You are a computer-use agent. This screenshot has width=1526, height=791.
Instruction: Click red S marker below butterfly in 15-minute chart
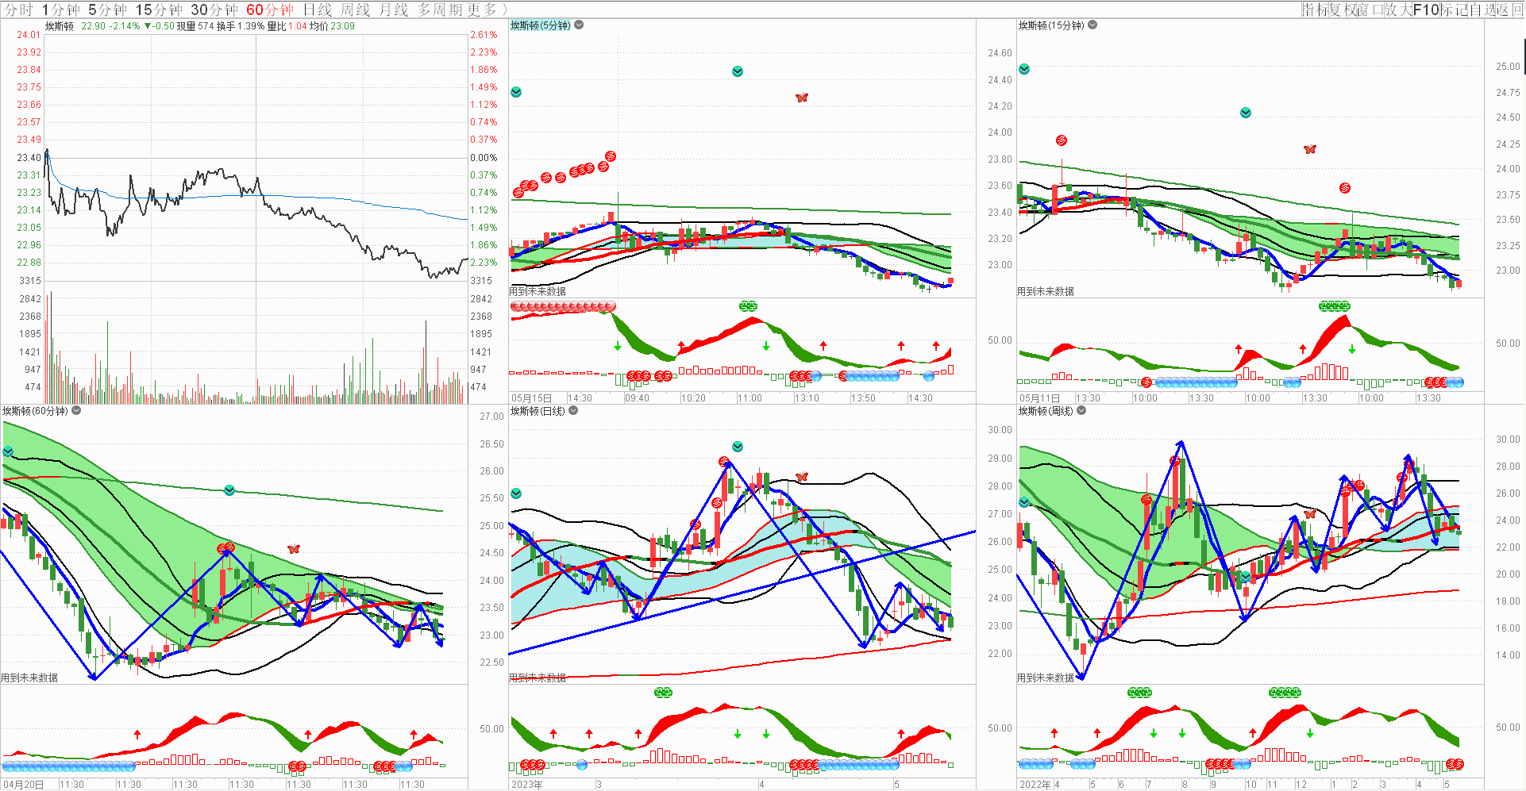click(1345, 188)
